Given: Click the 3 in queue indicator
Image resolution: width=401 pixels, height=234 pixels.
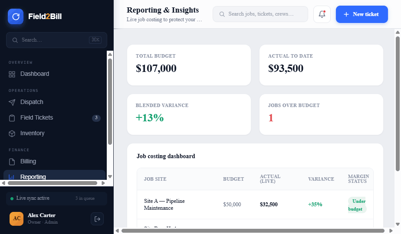Looking at the screenshot, I should pos(85,198).
